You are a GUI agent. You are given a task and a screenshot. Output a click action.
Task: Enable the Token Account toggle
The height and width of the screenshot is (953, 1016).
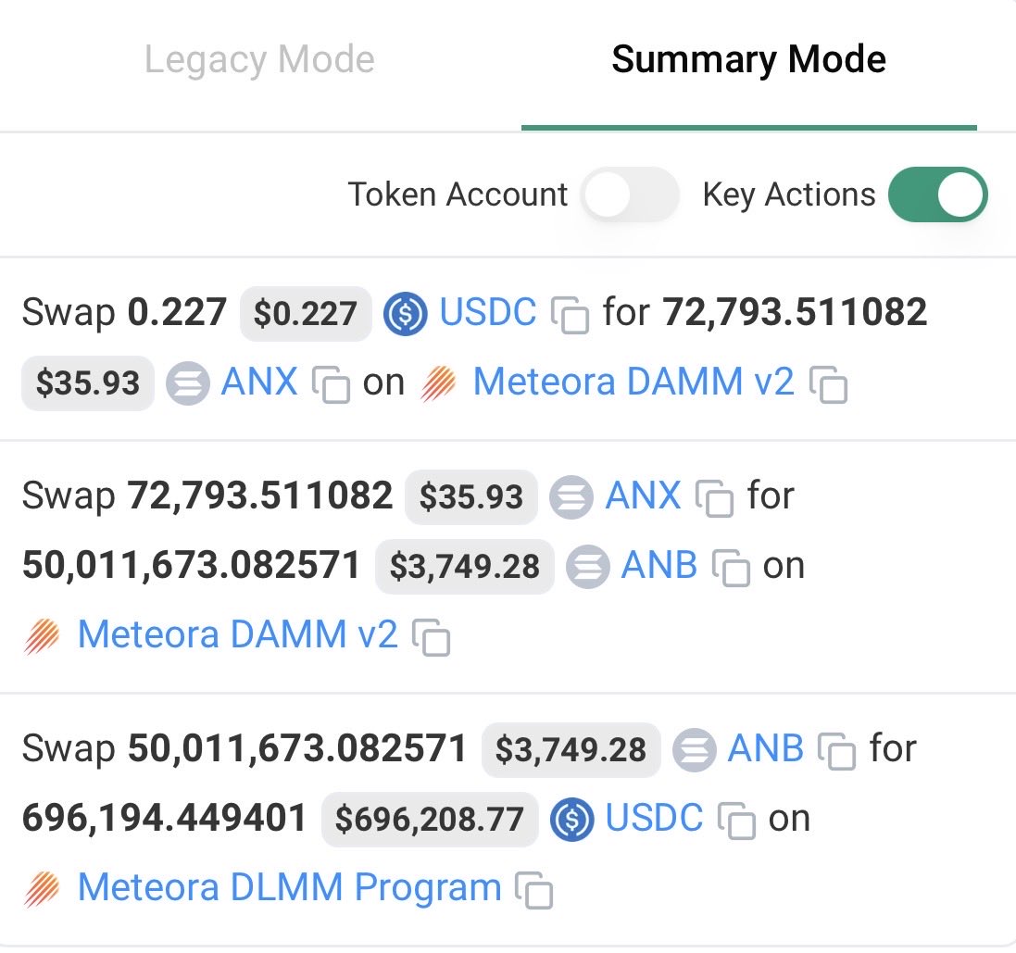(630, 194)
